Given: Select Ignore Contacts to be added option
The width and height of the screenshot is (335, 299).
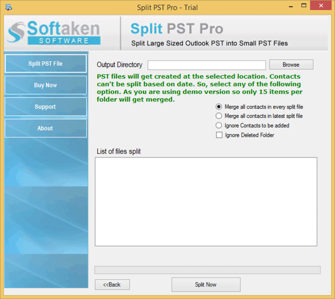Looking at the screenshot, I should point(219,126).
